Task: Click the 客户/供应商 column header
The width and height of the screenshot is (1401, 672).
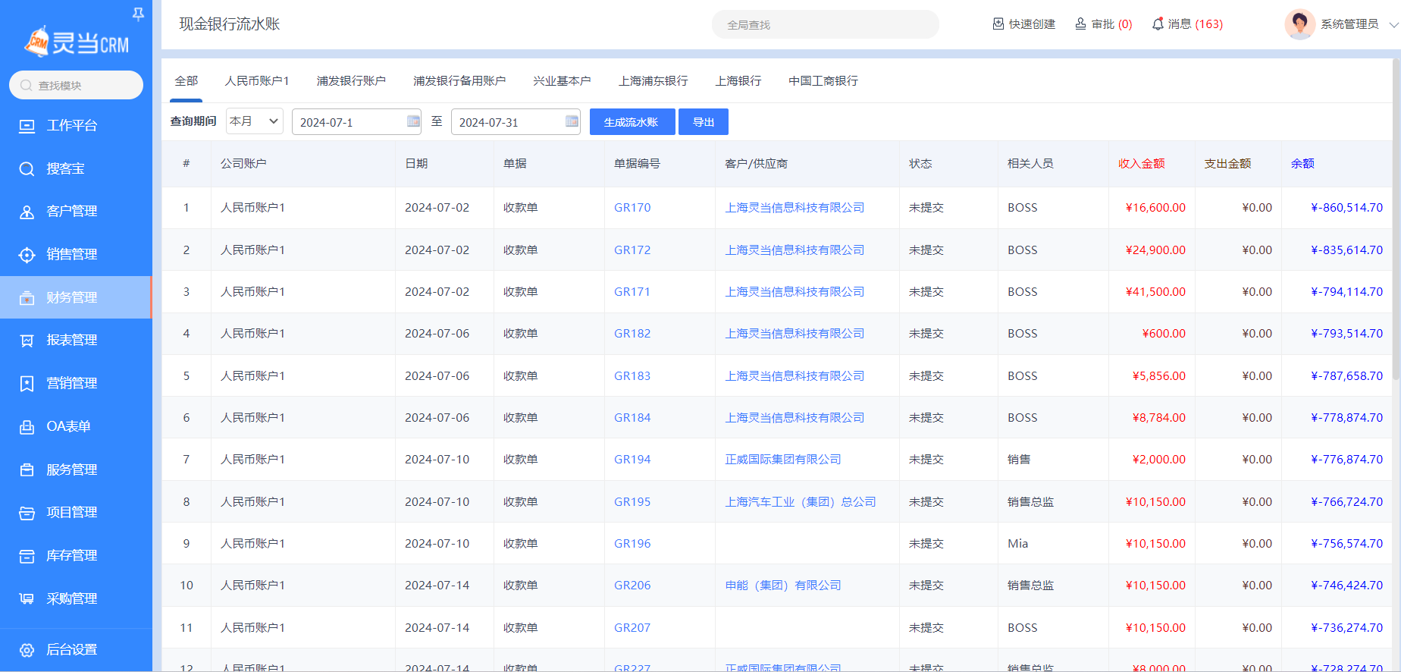Action: click(x=756, y=164)
